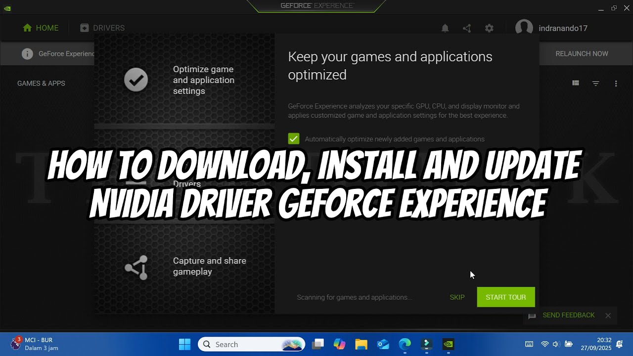633x356 pixels.
Task: Minimize the GeForce Experience window
Action: click(601, 8)
